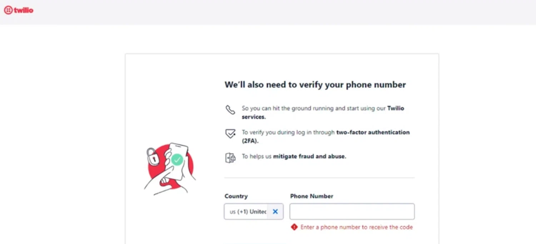The height and width of the screenshot is (244, 536).
Task: Click the "two-factor authentication (2FA)" text
Action: click(373, 132)
